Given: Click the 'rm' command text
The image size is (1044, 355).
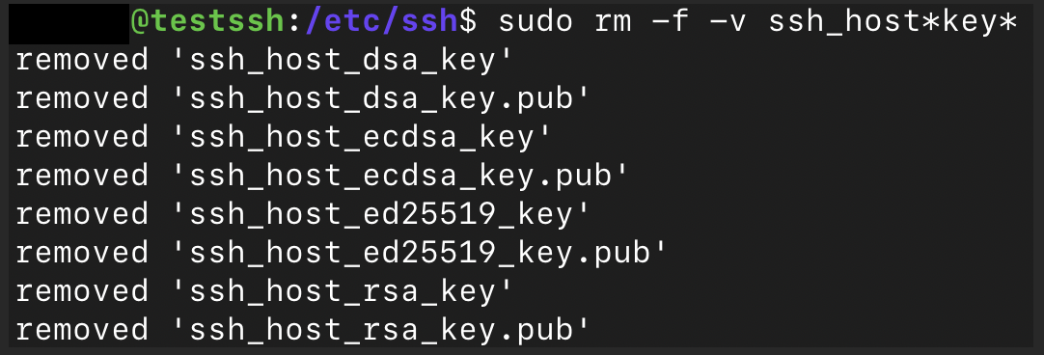Looking at the screenshot, I should point(613,23).
